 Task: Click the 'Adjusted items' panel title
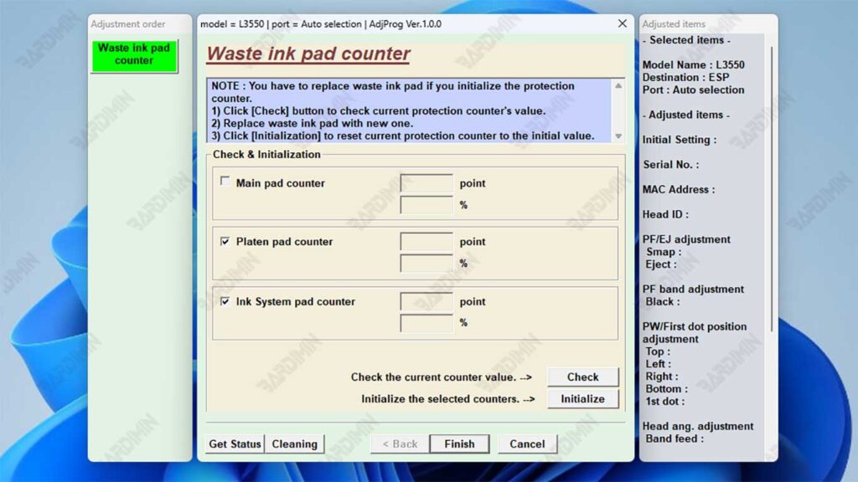[x=674, y=24]
